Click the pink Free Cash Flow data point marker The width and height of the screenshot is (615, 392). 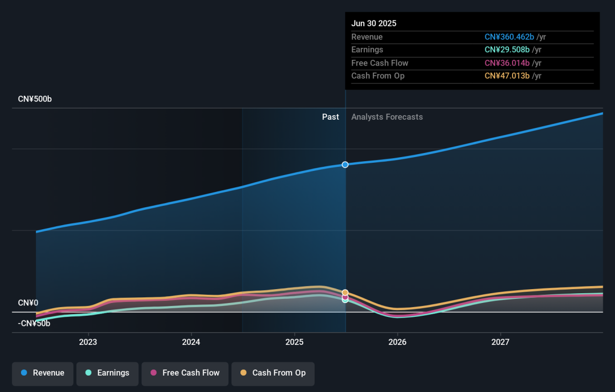(x=345, y=297)
